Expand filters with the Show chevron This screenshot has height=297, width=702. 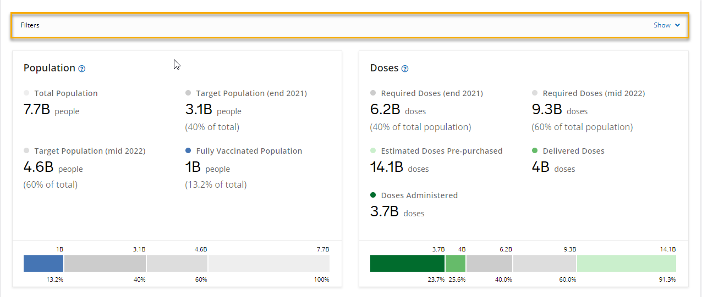[678, 25]
